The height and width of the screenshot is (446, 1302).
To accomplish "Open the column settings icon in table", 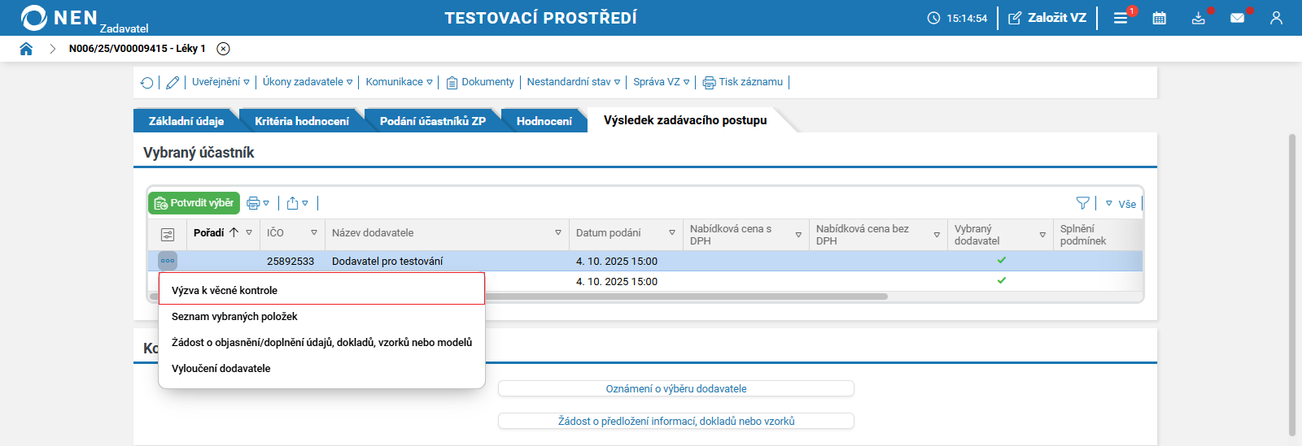I will point(168,235).
